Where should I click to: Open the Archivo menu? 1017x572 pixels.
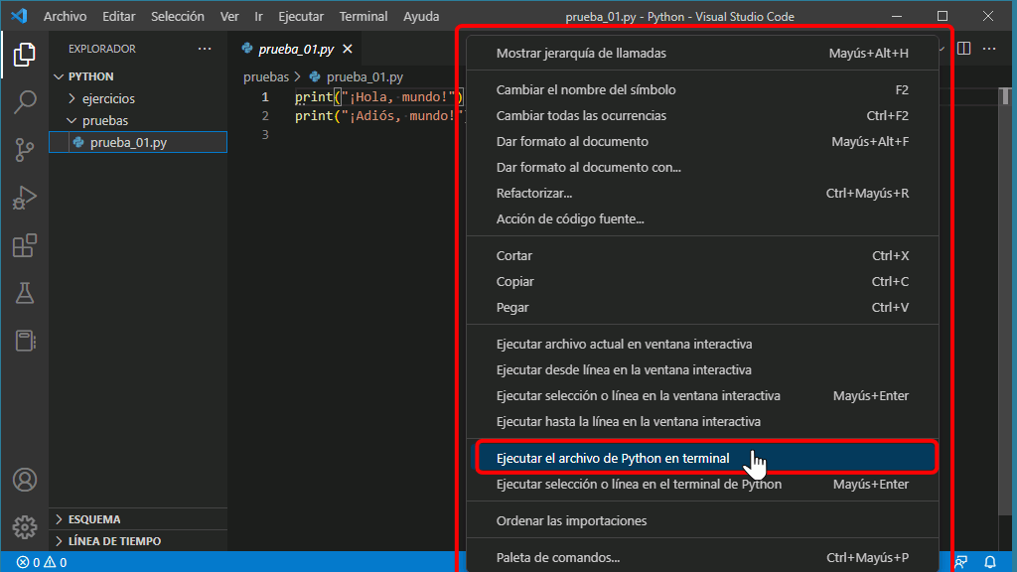65,16
